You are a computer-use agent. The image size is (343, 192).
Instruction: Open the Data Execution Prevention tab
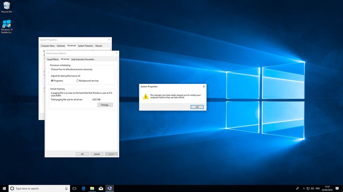coord(82,59)
